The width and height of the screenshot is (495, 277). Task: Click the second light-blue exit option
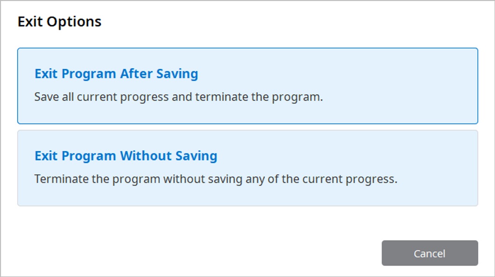click(x=247, y=168)
